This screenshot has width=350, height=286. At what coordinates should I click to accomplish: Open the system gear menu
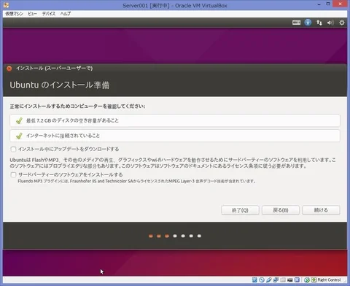pos(342,23)
